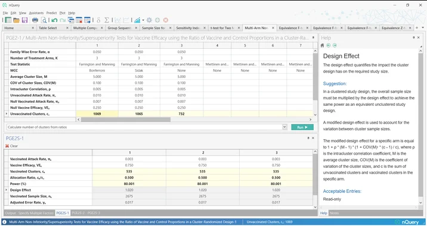Click the table icon with red X
The width and height of the screenshot is (427, 226).
click(x=79, y=20)
